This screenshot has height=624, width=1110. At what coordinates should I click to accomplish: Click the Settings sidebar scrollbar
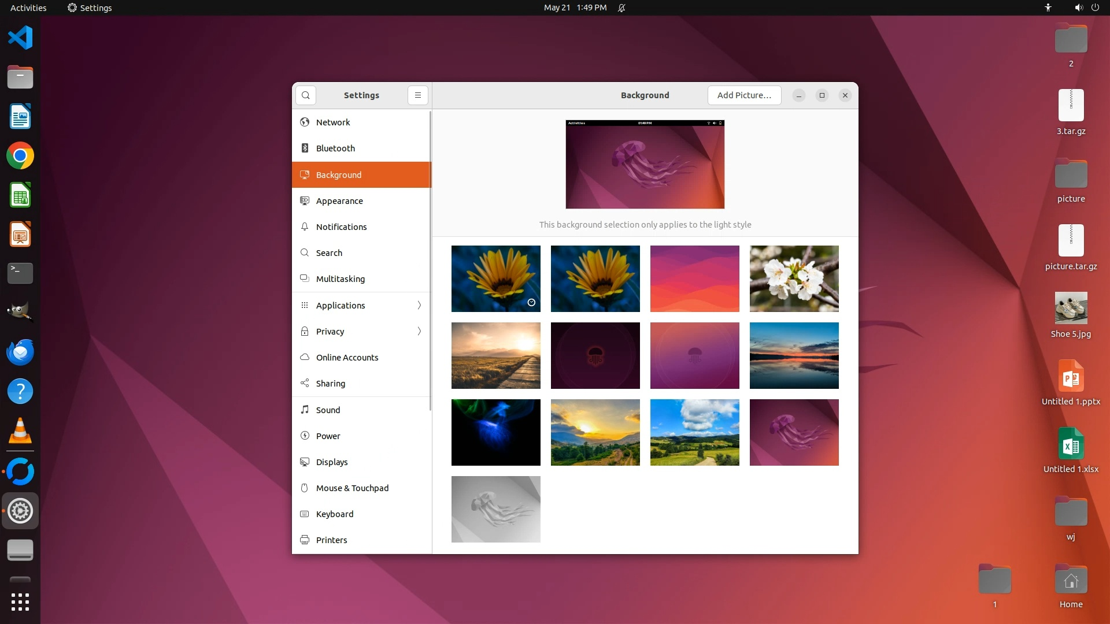click(x=430, y=260)
